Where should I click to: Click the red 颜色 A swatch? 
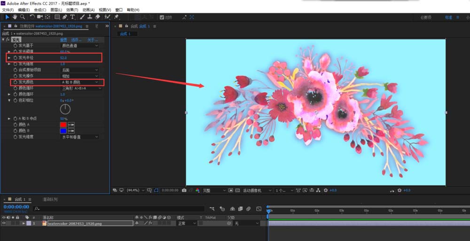63,124
